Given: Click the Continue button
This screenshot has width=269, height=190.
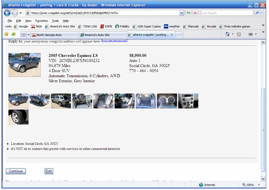Looking at the screenshot, I should click(16, 171).
